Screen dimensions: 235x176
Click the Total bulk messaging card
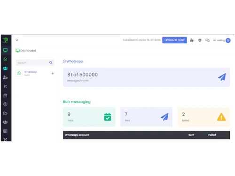tap(89, 117)
